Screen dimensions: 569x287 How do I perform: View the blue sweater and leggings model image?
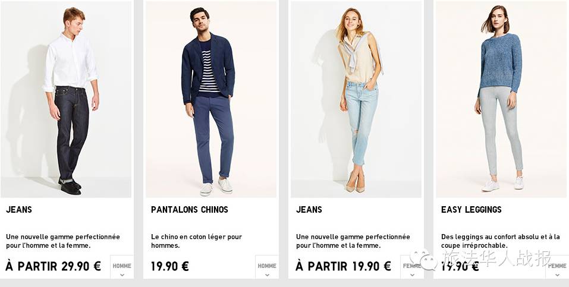(x=502, y=99)
